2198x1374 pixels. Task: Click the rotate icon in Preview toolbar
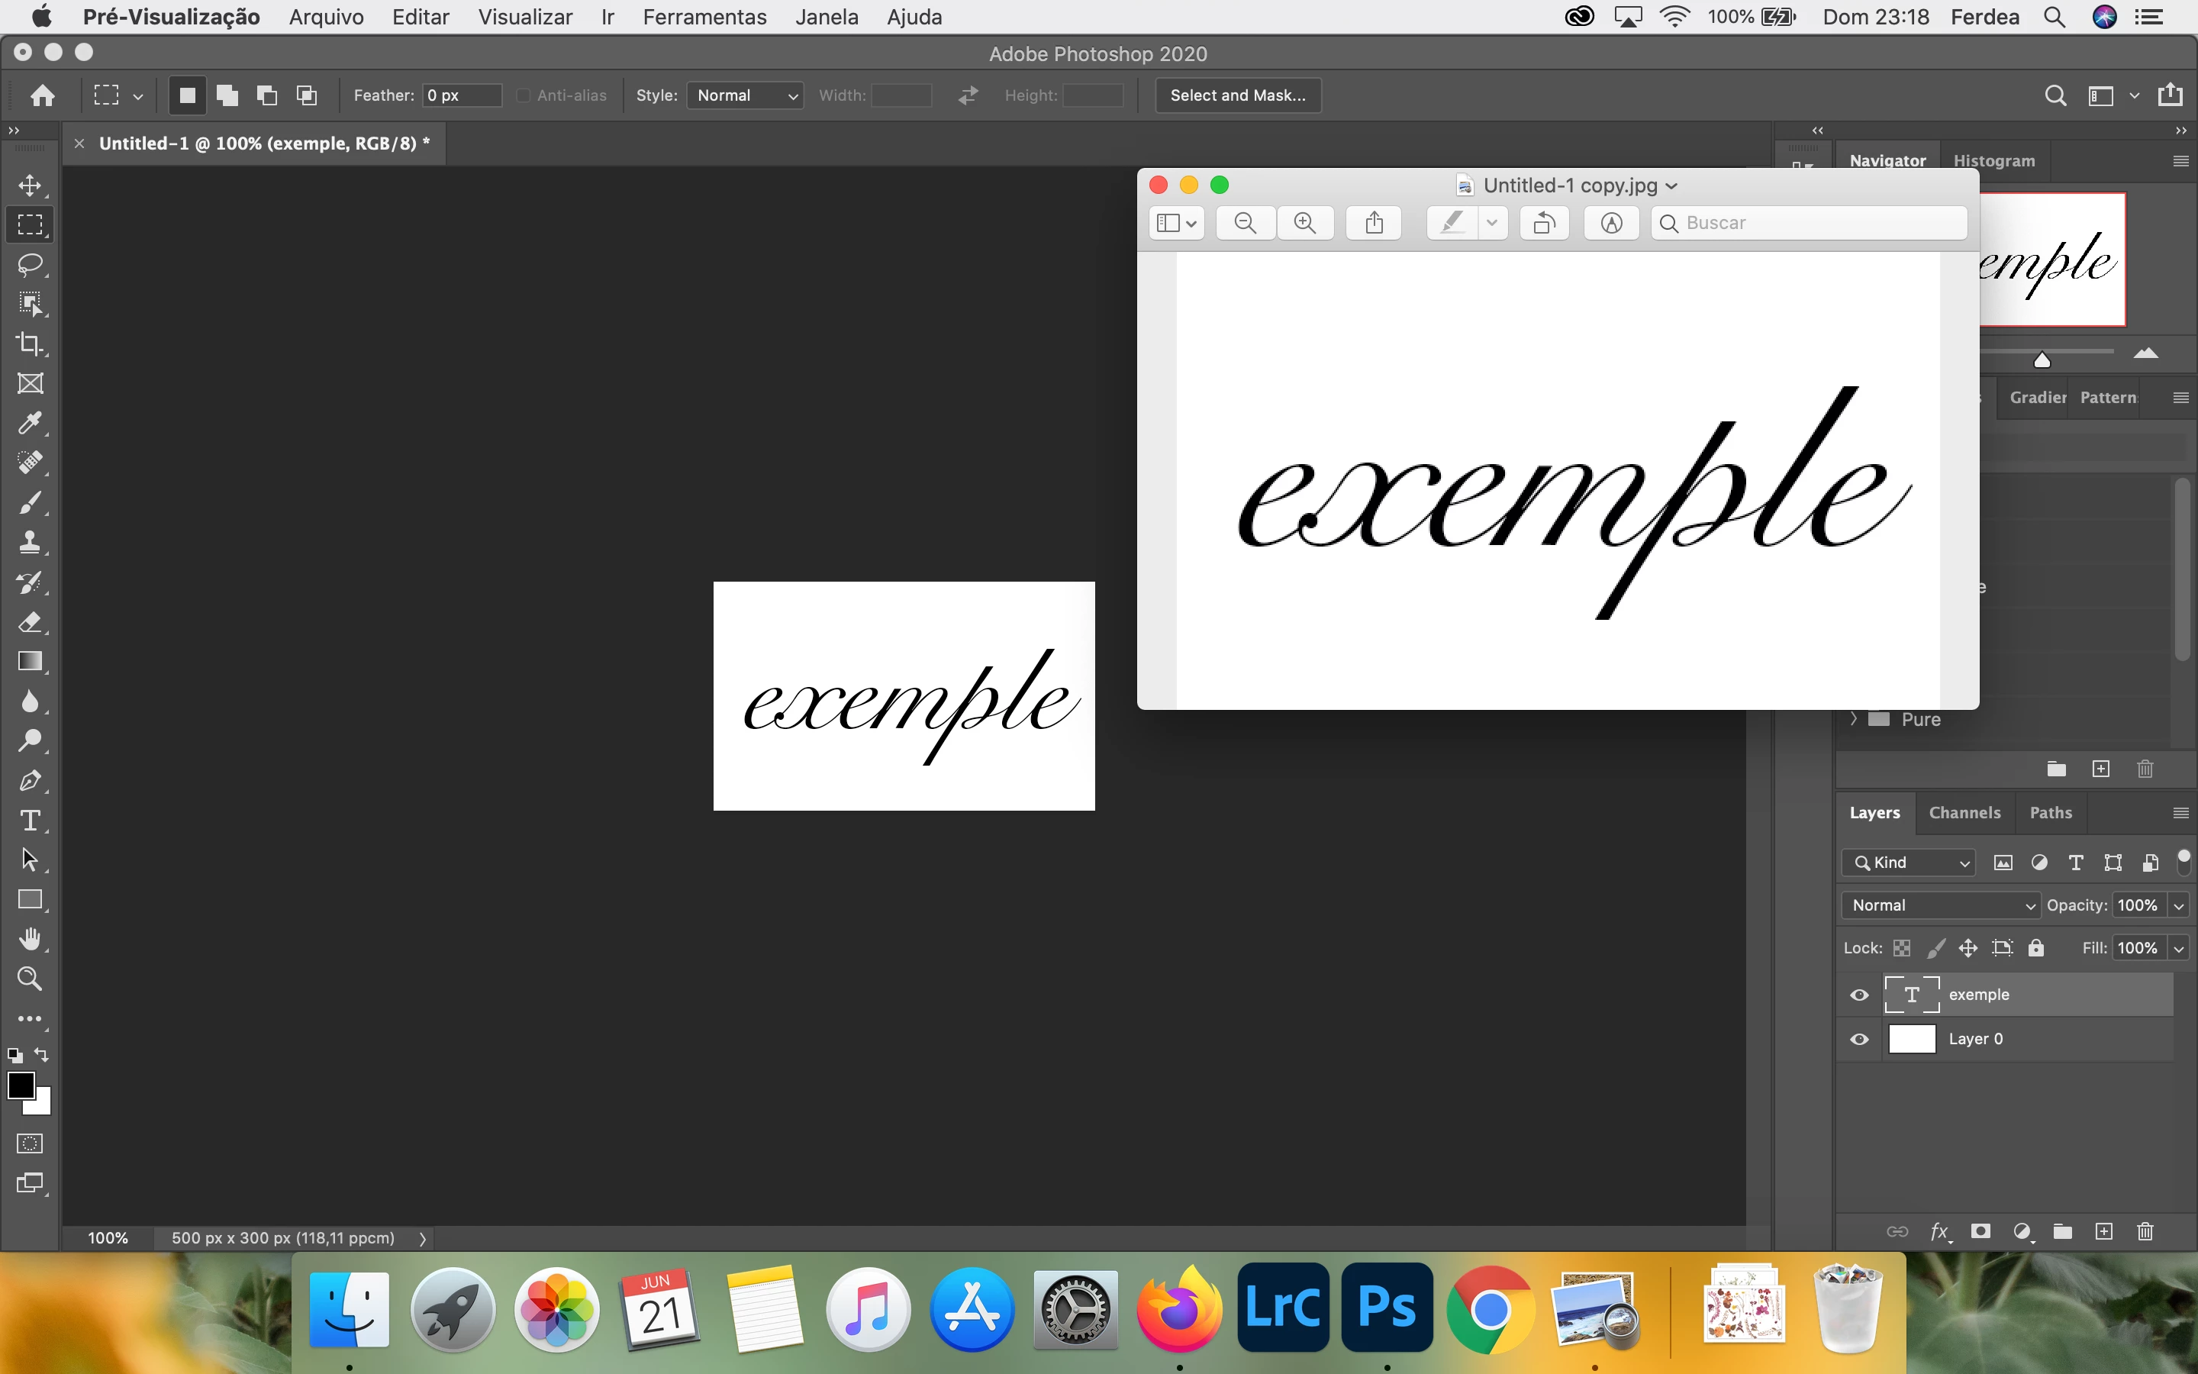click(1544, 223)
